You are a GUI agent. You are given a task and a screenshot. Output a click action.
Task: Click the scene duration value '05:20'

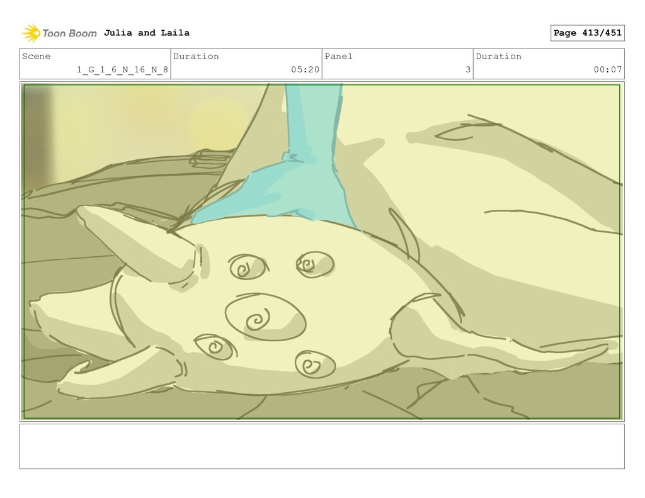[305, 69]
